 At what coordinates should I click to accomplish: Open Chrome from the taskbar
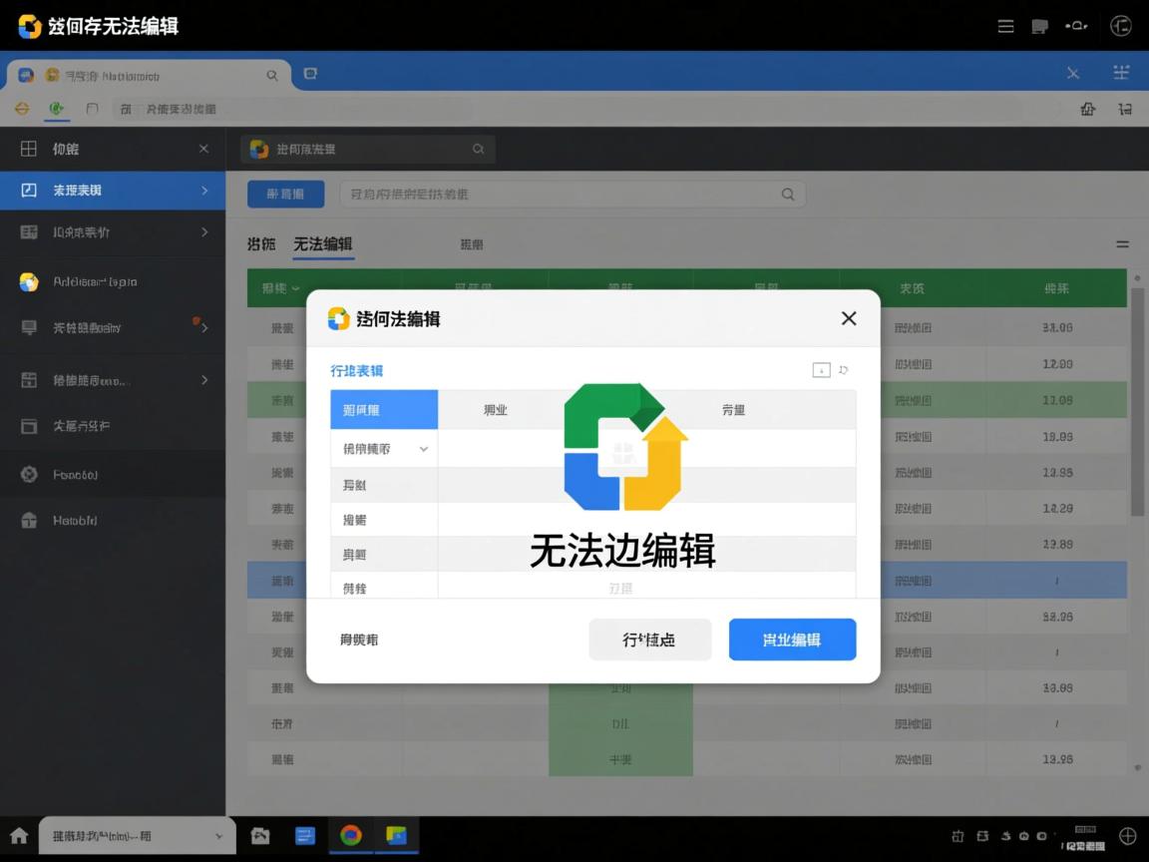coord(351,835)
